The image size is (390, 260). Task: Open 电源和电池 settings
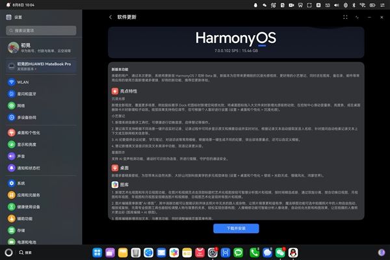[x=41, y=242]
